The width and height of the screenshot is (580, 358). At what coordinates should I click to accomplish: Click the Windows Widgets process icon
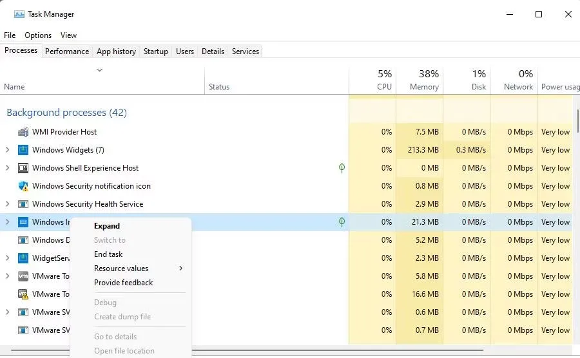coord(23,150)
